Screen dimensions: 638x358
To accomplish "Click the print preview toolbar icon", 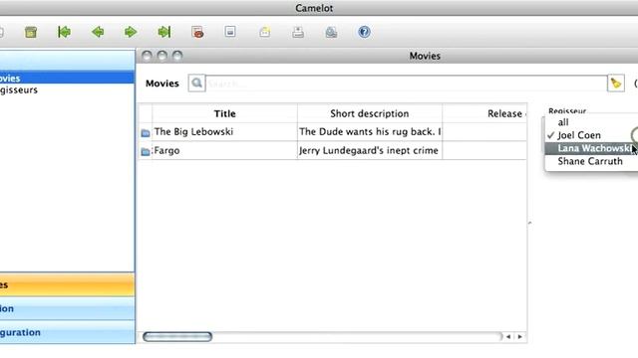I will click(331, 32).
